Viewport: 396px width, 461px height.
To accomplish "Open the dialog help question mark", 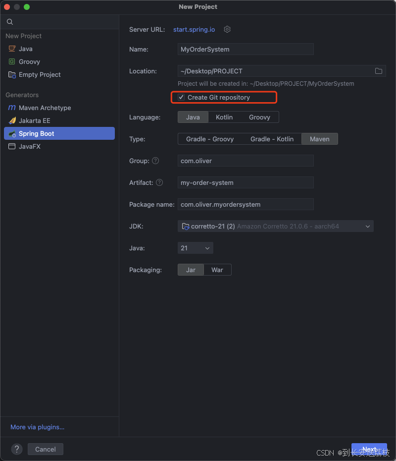I will click(16, 449).
